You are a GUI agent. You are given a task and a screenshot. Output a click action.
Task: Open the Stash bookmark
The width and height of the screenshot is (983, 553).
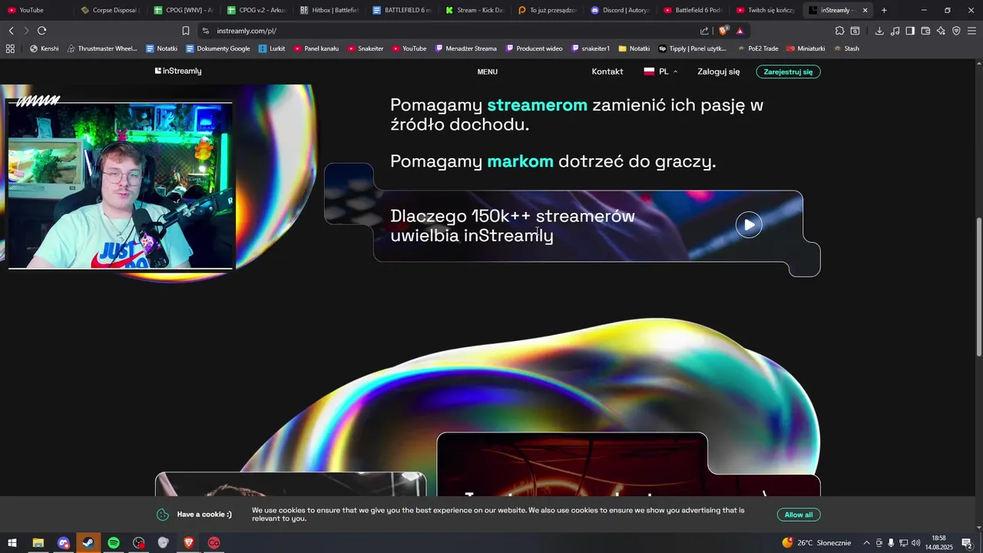pyautogui.click(x=847, y=48)
